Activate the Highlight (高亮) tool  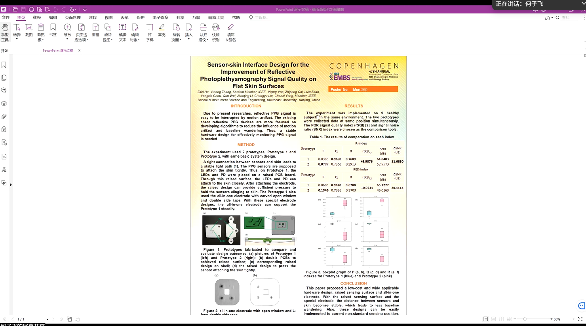(x=162, y=30)
